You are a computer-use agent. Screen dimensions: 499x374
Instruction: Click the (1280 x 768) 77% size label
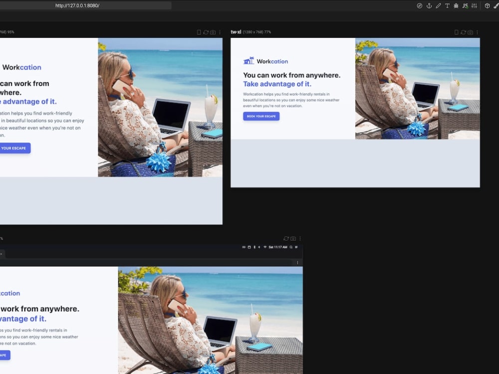tap(257, 32)
